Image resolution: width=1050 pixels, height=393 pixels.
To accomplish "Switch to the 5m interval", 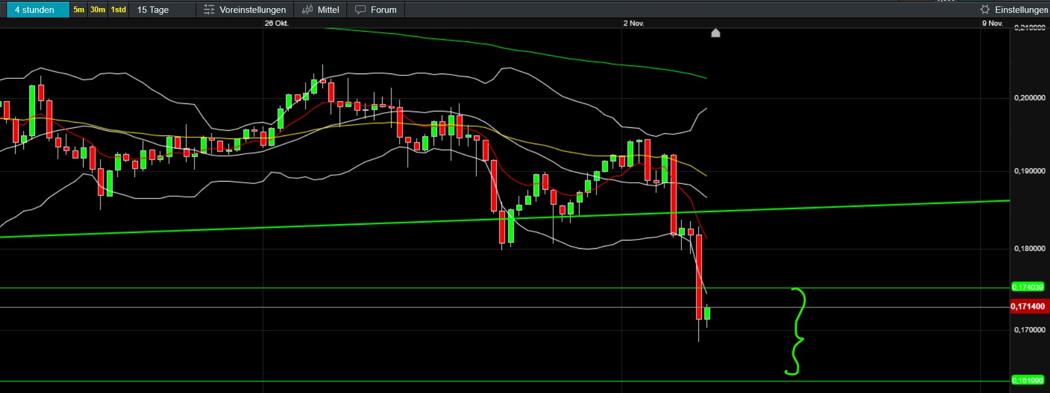I will (79, 10).
